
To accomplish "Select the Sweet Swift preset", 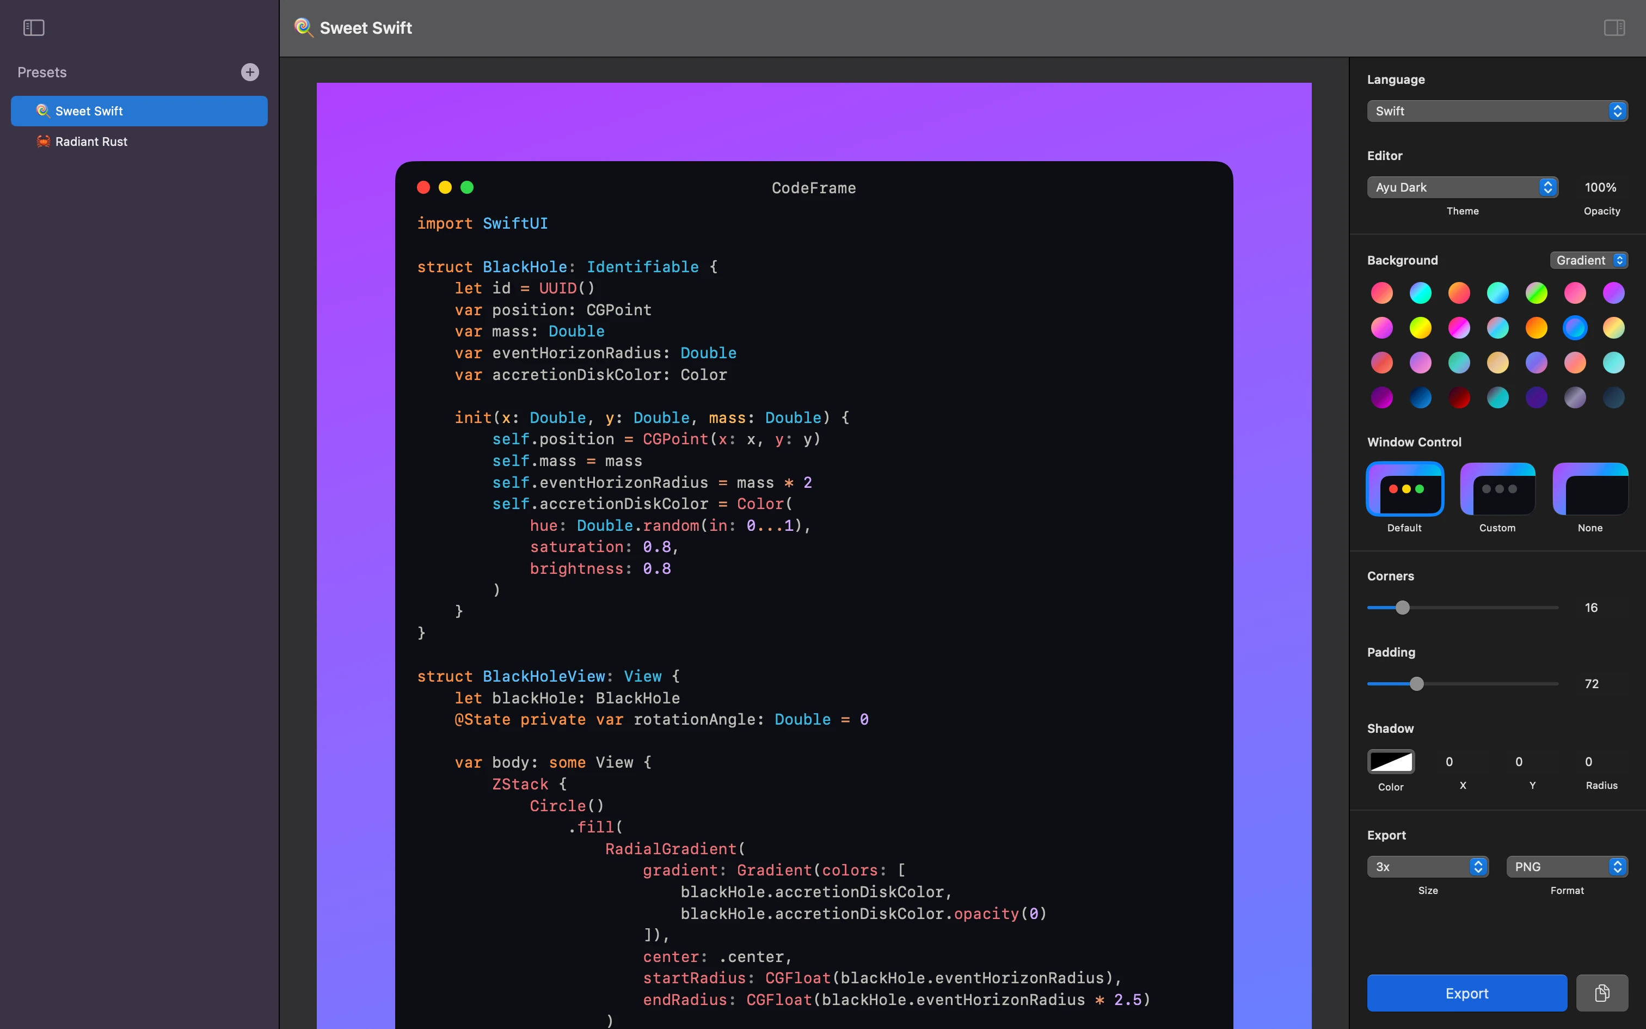I will click(139, 111).
